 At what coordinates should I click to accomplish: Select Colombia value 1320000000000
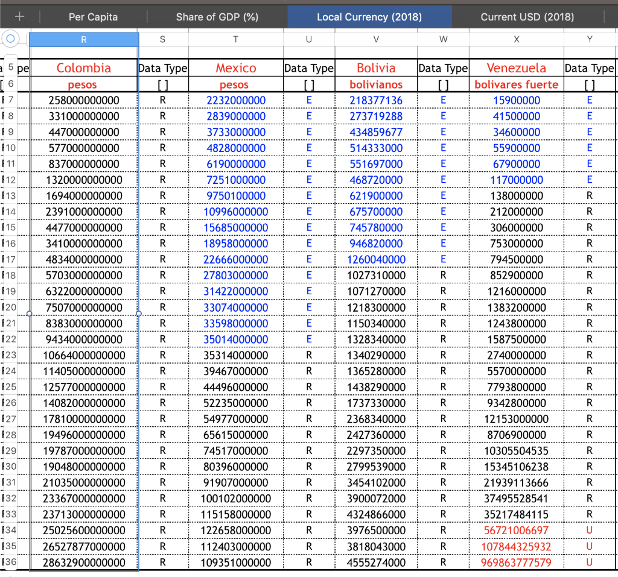click(84, 180)
